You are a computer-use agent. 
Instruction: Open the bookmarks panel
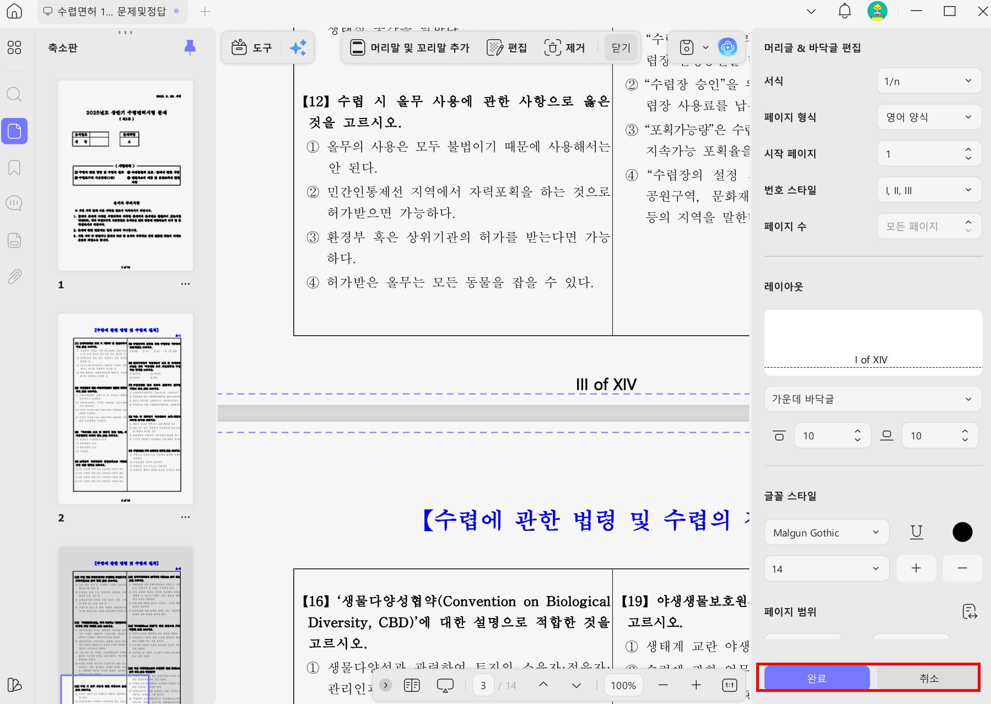tap(14, 168)
